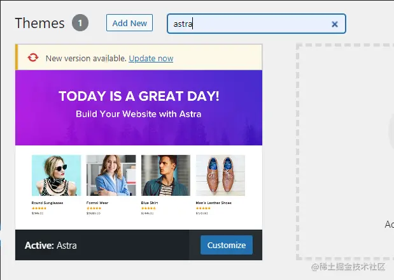This screenshot has width=394, height=280.
Task: Select the Formal Wear product image
Action: coord(111,175)
